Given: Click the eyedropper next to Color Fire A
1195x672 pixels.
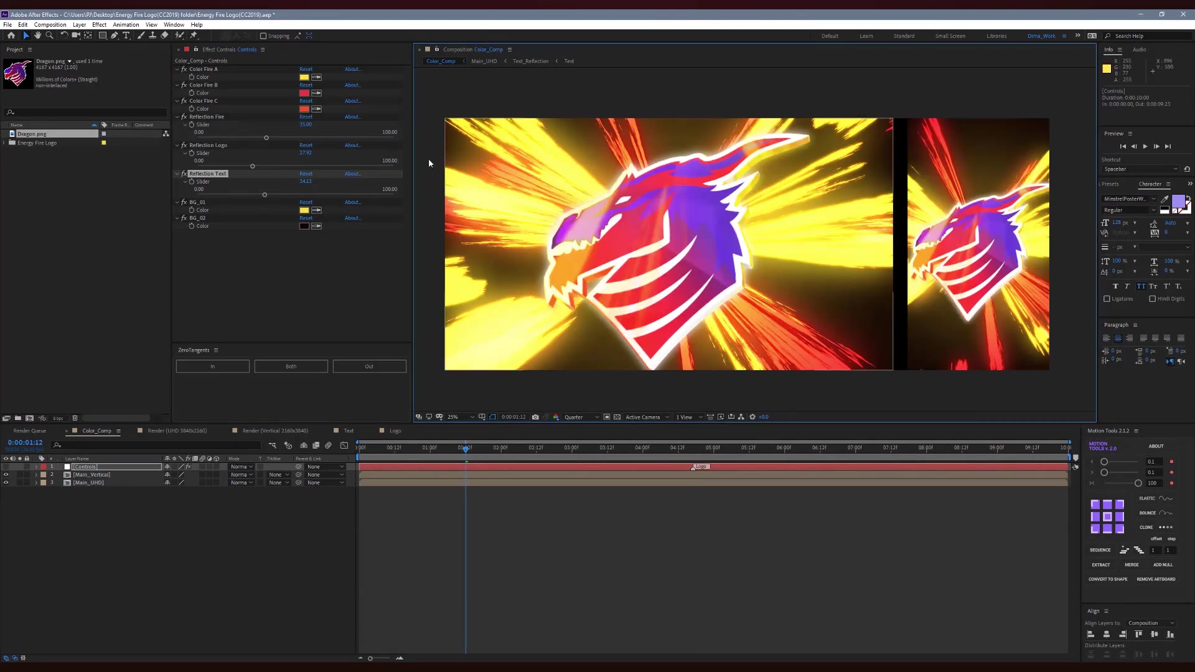Looking at the screenshot, I should pyautogui.click(x=316, y=77).
